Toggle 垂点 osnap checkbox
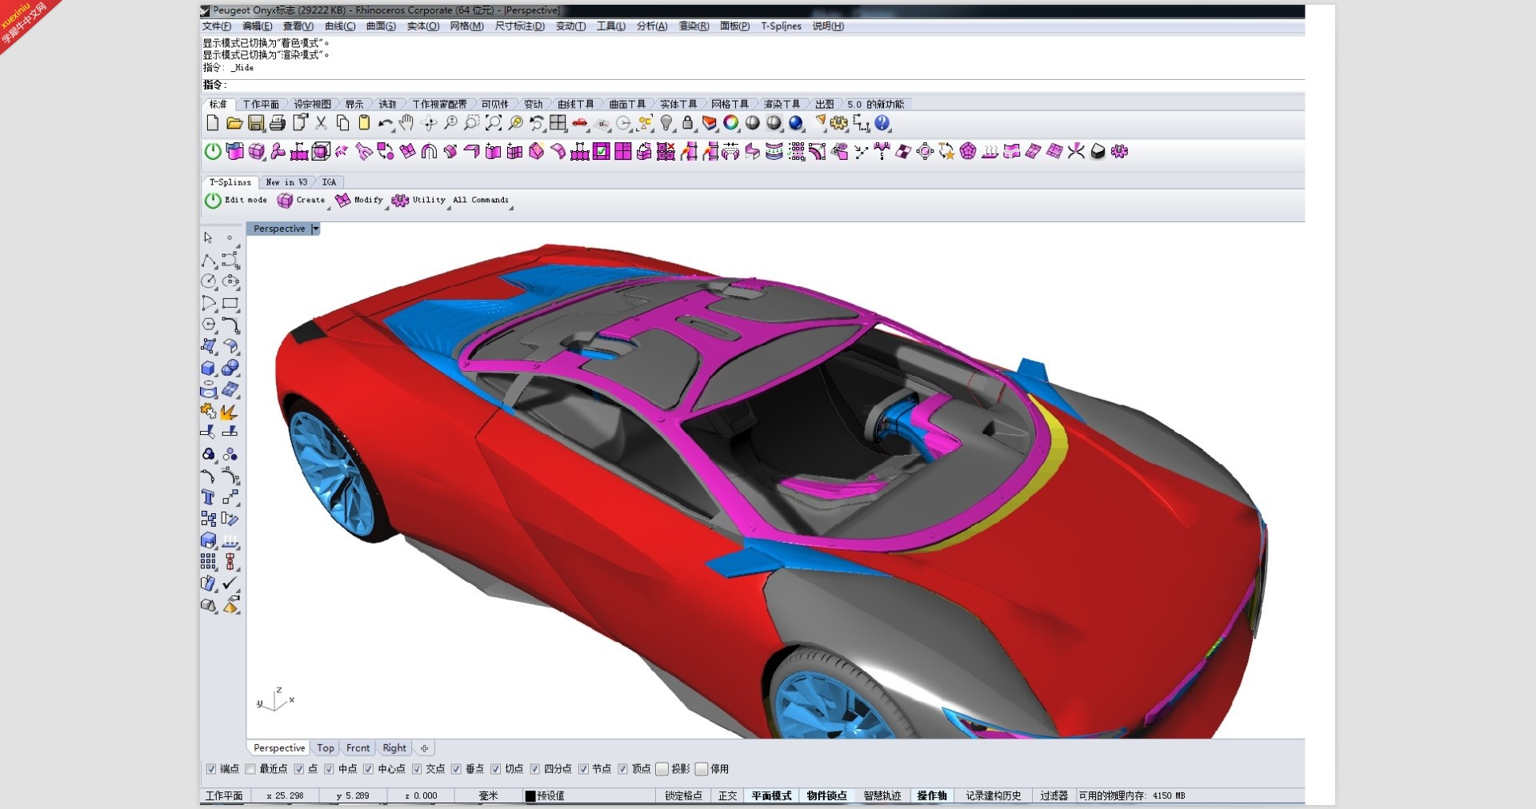Image resolution: width=1536 pixels, height=809 pixels. coord(456,769)
